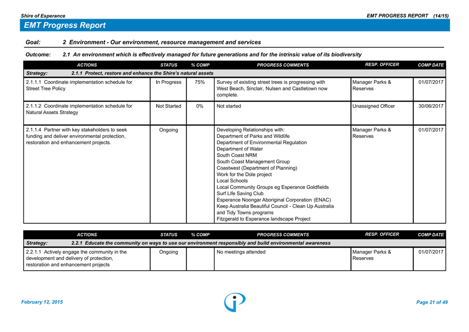This screenshot has height=332, width=469.
Task: Click action 2.1.1.4 Partner with key stakeholders
Action: (x=76, y=136)
